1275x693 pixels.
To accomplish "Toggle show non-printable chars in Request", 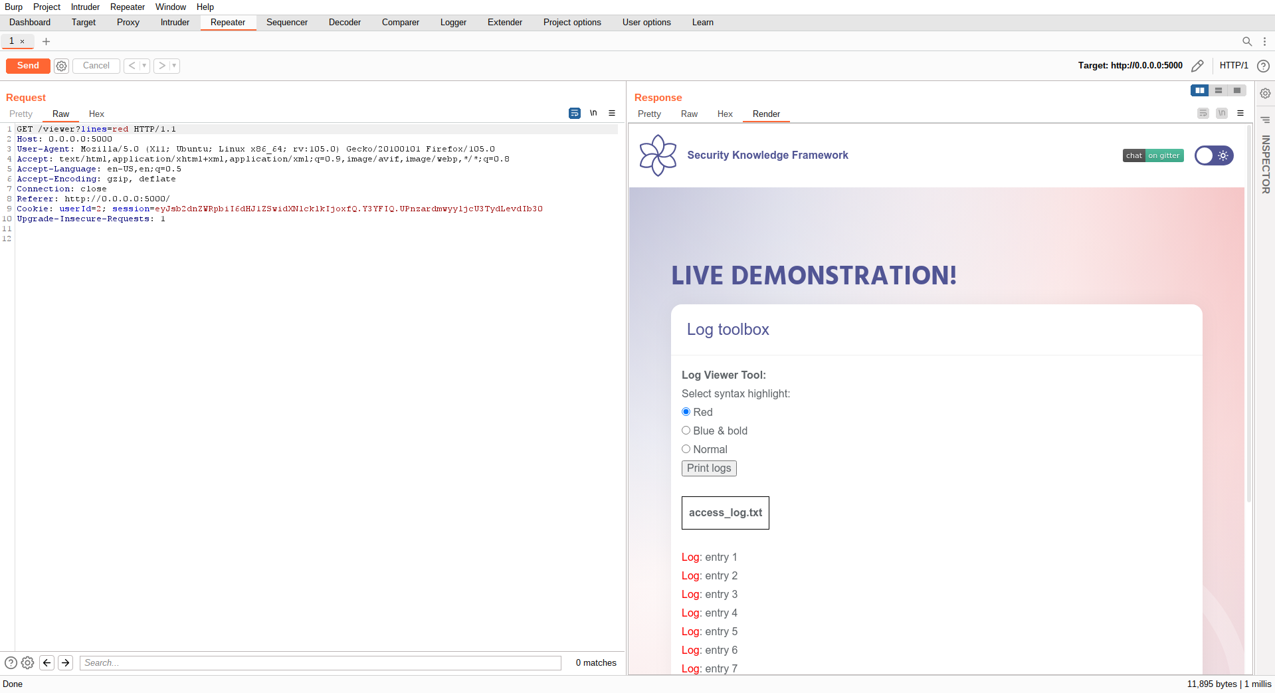I will point(593,114).
